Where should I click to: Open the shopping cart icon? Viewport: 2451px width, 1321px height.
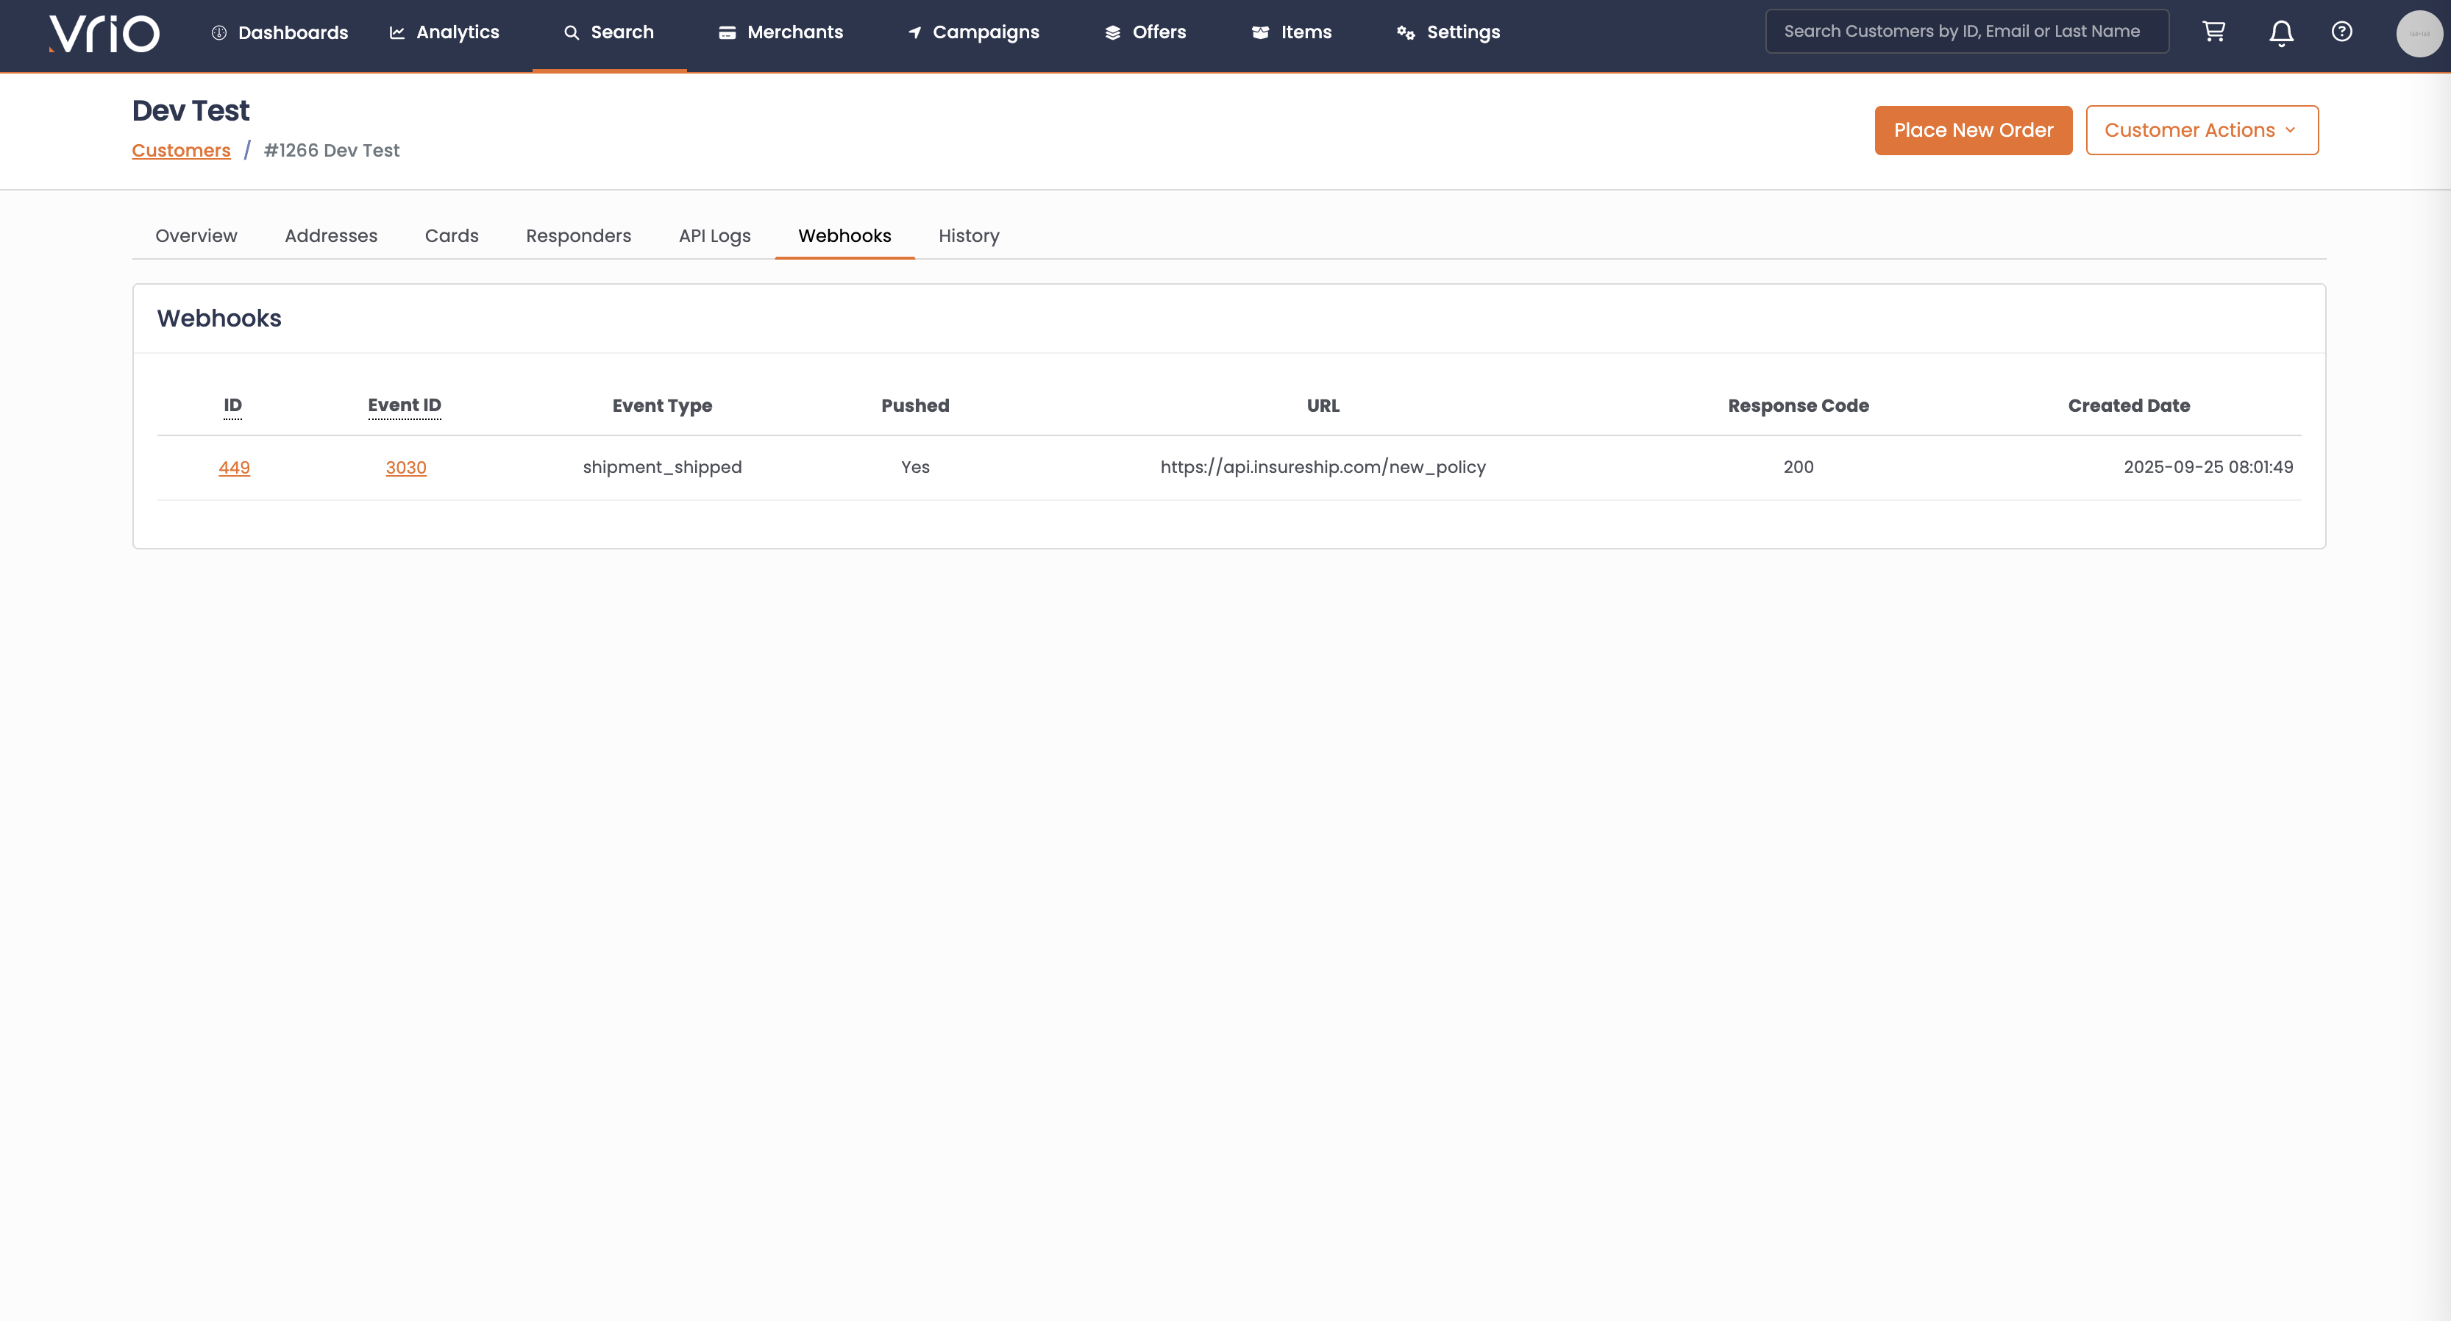(2214, 32)
